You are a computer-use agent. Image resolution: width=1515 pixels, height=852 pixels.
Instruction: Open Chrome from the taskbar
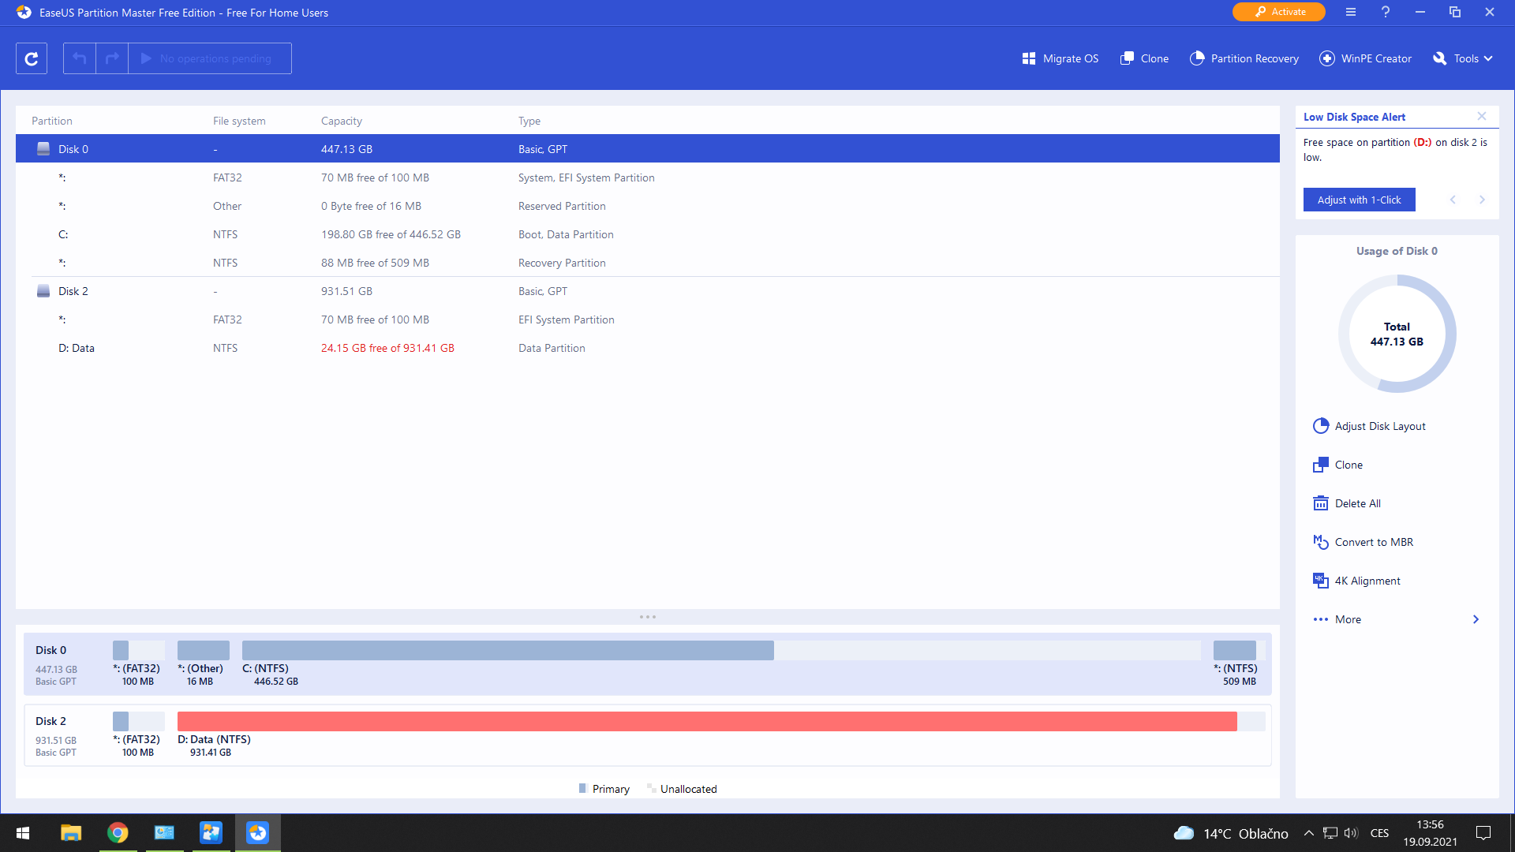[x=118, y=833]
